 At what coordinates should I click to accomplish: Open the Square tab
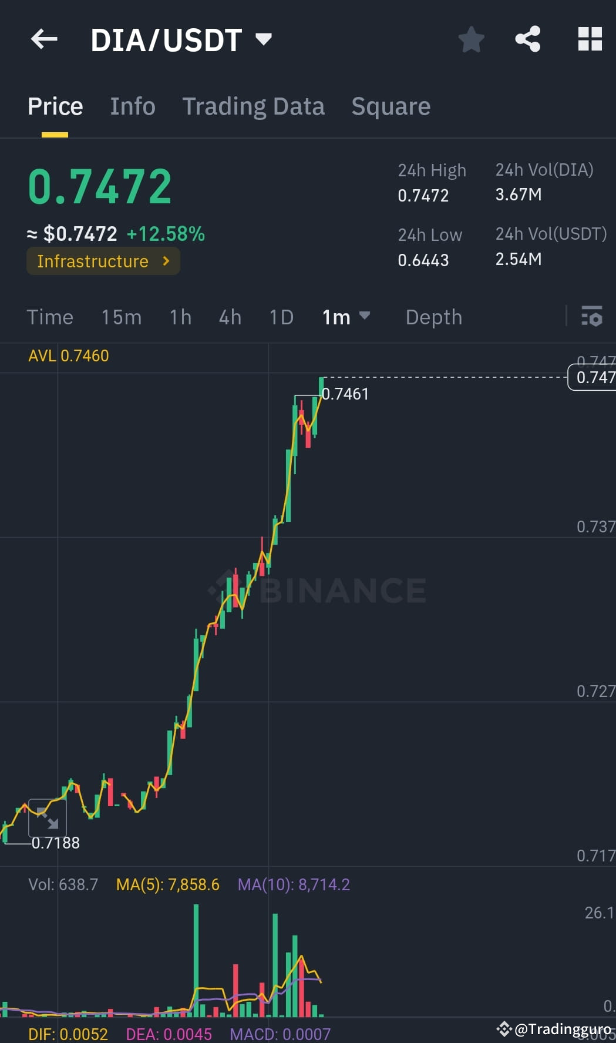[391, 106]
